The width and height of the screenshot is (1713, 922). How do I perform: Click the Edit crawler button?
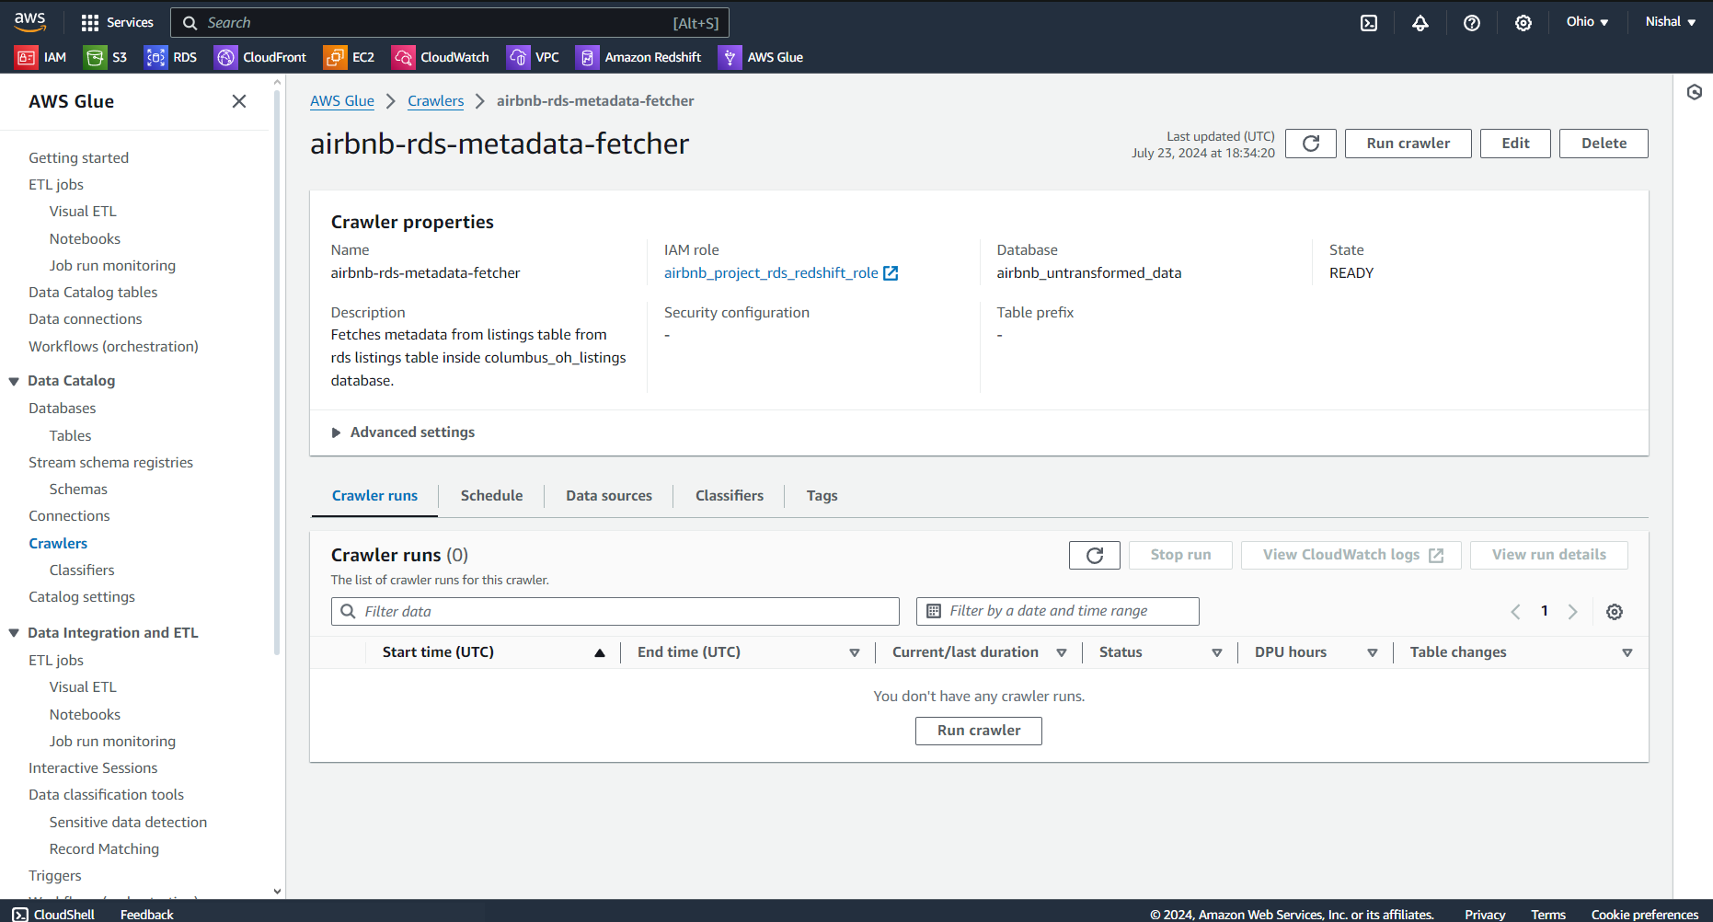click(1515, 144)
